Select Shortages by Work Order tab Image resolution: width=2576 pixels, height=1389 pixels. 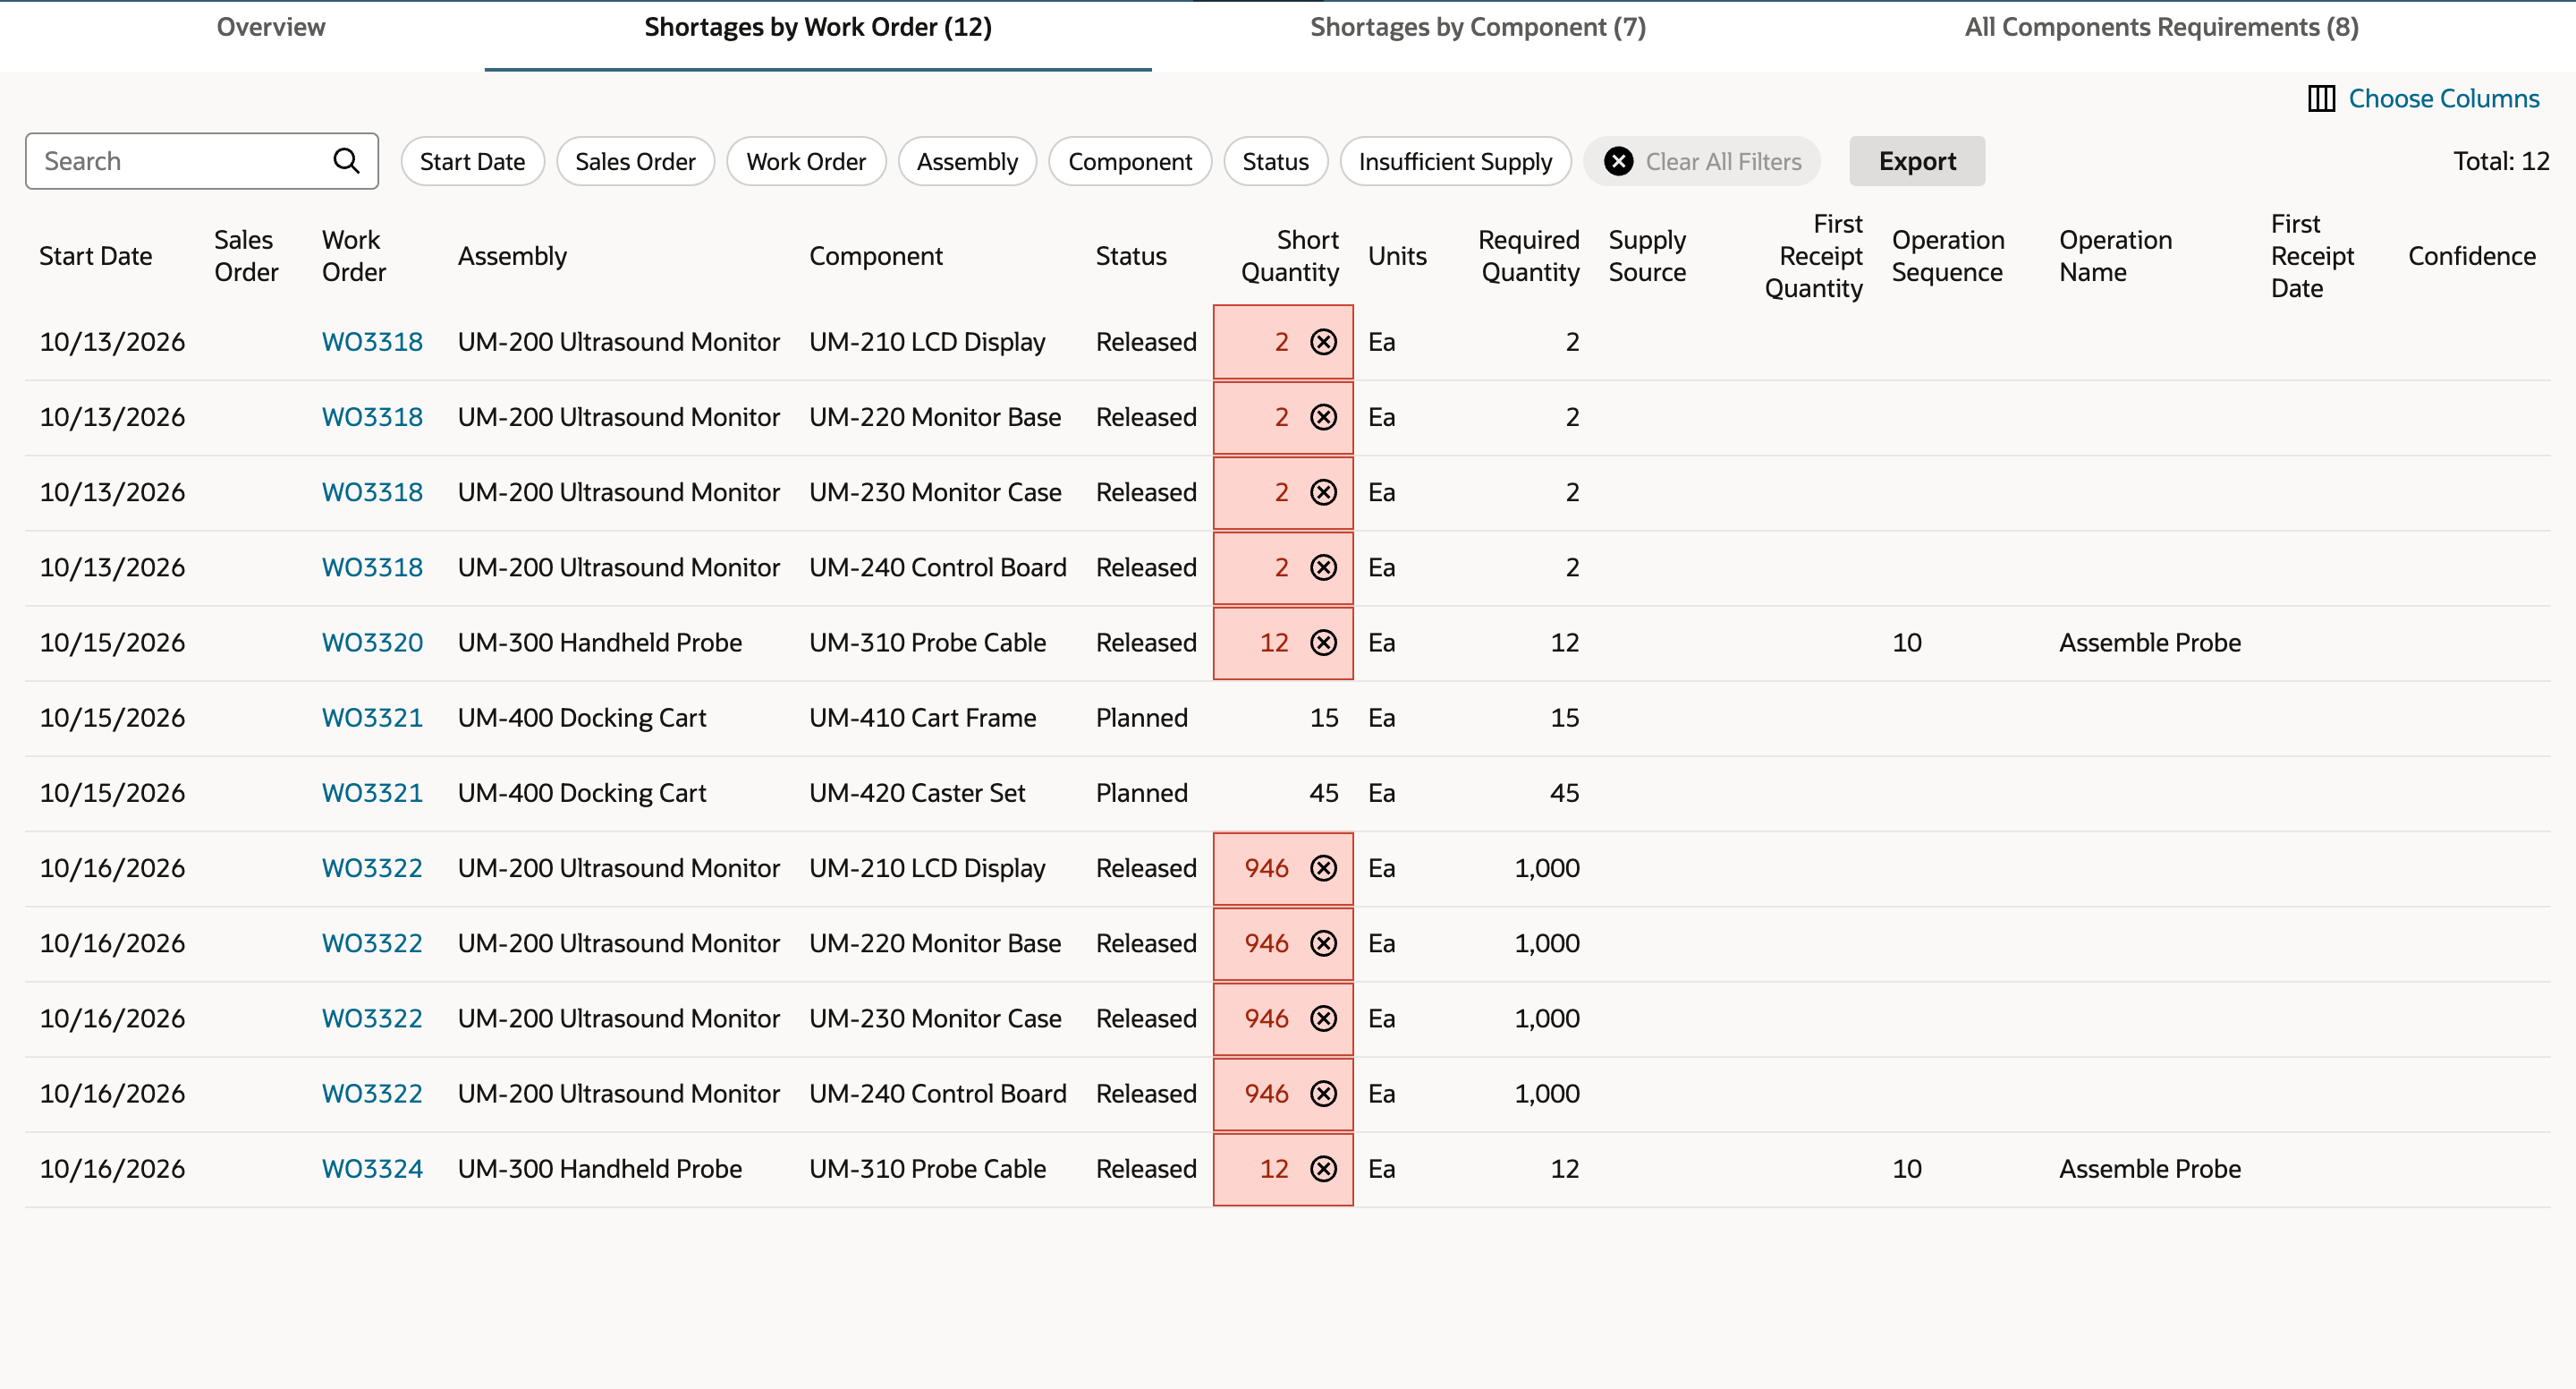pos(818,27)
